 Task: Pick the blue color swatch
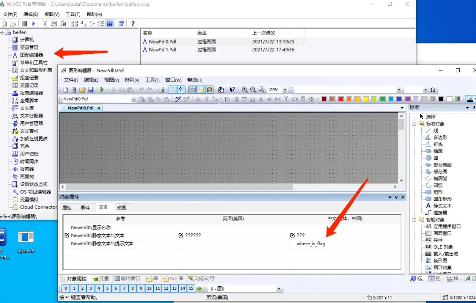tap(399, 99)
